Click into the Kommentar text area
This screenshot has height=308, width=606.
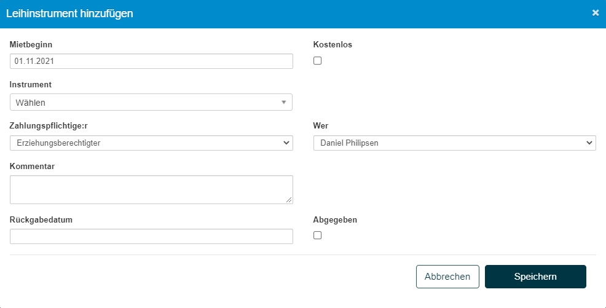(x=151, y=190)
